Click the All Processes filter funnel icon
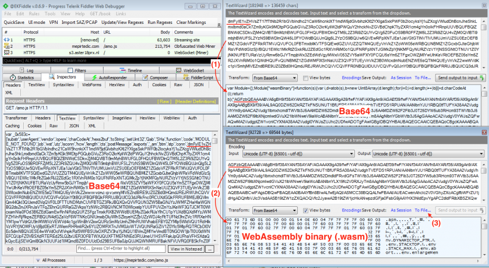 point(38,260)
